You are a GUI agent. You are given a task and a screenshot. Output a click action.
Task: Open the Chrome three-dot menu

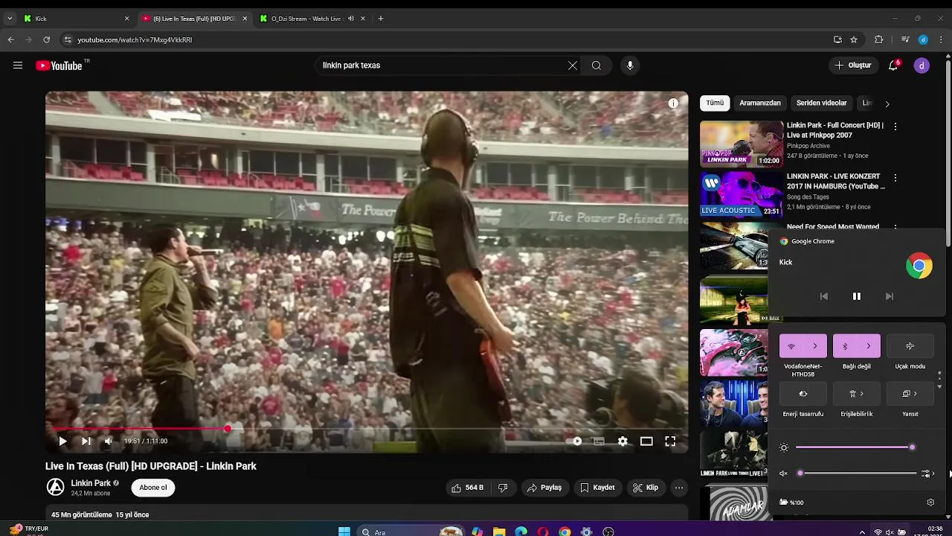pyautogui.click(x=942, y=39)
